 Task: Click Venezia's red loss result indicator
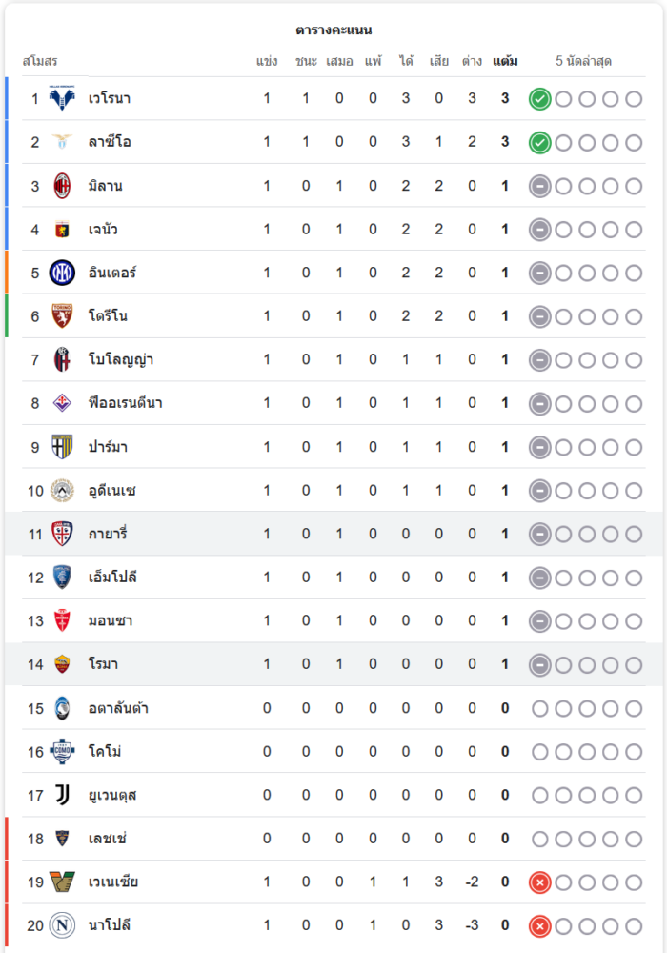coord(540,882)
